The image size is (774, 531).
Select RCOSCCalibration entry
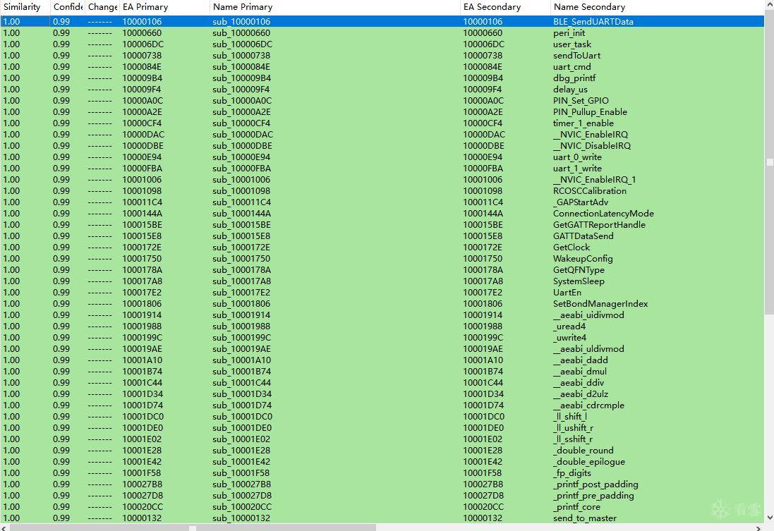(x=589, y=191)
